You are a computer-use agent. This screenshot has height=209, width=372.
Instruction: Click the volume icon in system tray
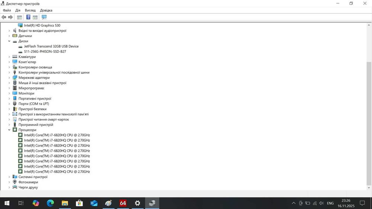pos(321,203)
